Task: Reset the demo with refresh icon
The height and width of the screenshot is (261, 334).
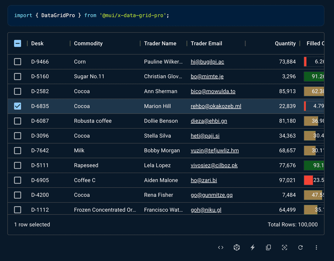Action: point(301,247)
